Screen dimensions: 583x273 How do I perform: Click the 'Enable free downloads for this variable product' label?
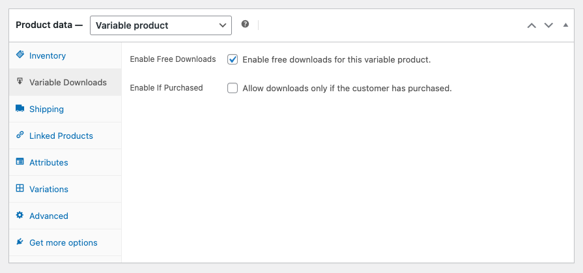pyautogui.click(x=336, y=60)
